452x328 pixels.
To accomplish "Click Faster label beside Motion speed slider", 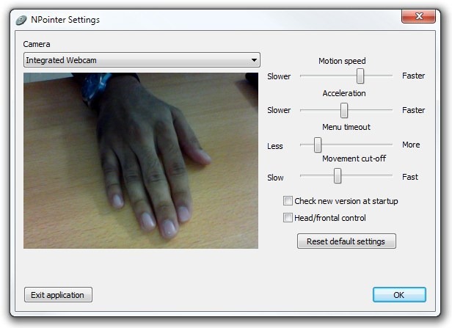I will (413, 76).
